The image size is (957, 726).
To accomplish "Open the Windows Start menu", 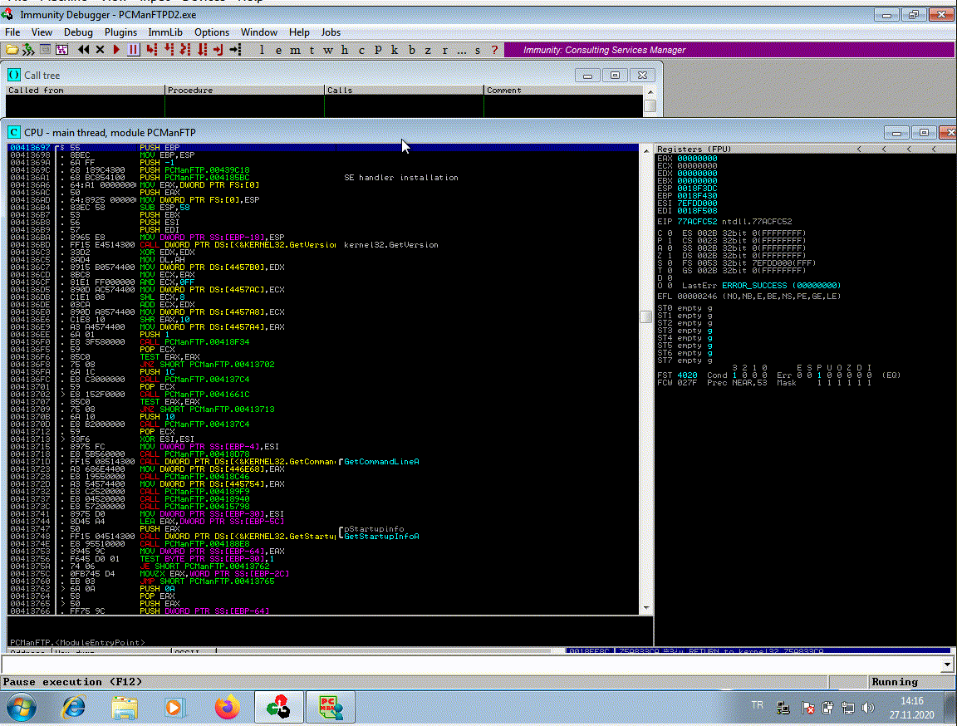I will click(22, 708).
